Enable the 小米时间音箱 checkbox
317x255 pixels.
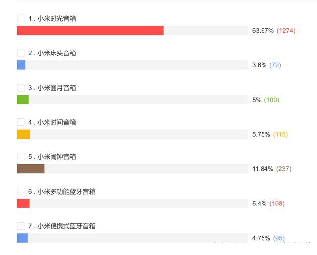tap(21, 122)
